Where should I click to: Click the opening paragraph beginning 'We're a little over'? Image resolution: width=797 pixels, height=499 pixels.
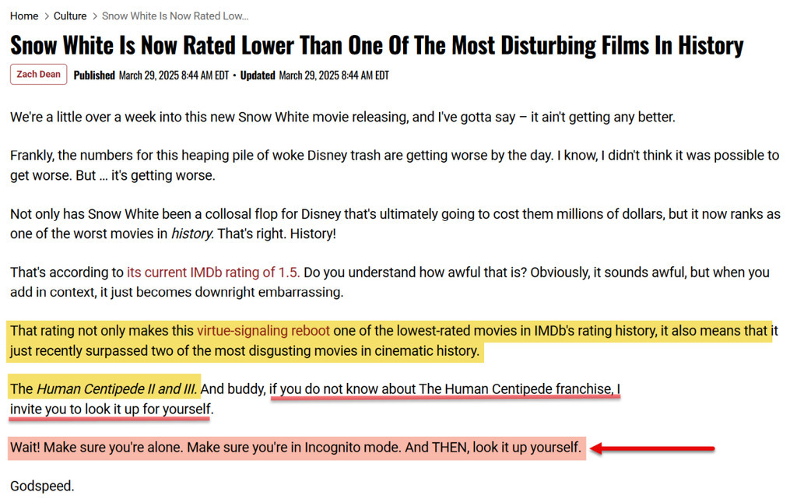pyautogui.click(x=342, y=118)
